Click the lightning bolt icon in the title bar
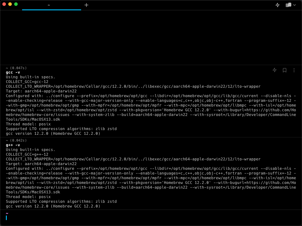Viewport: 302px width, 226px height. (x=277, y=5)
